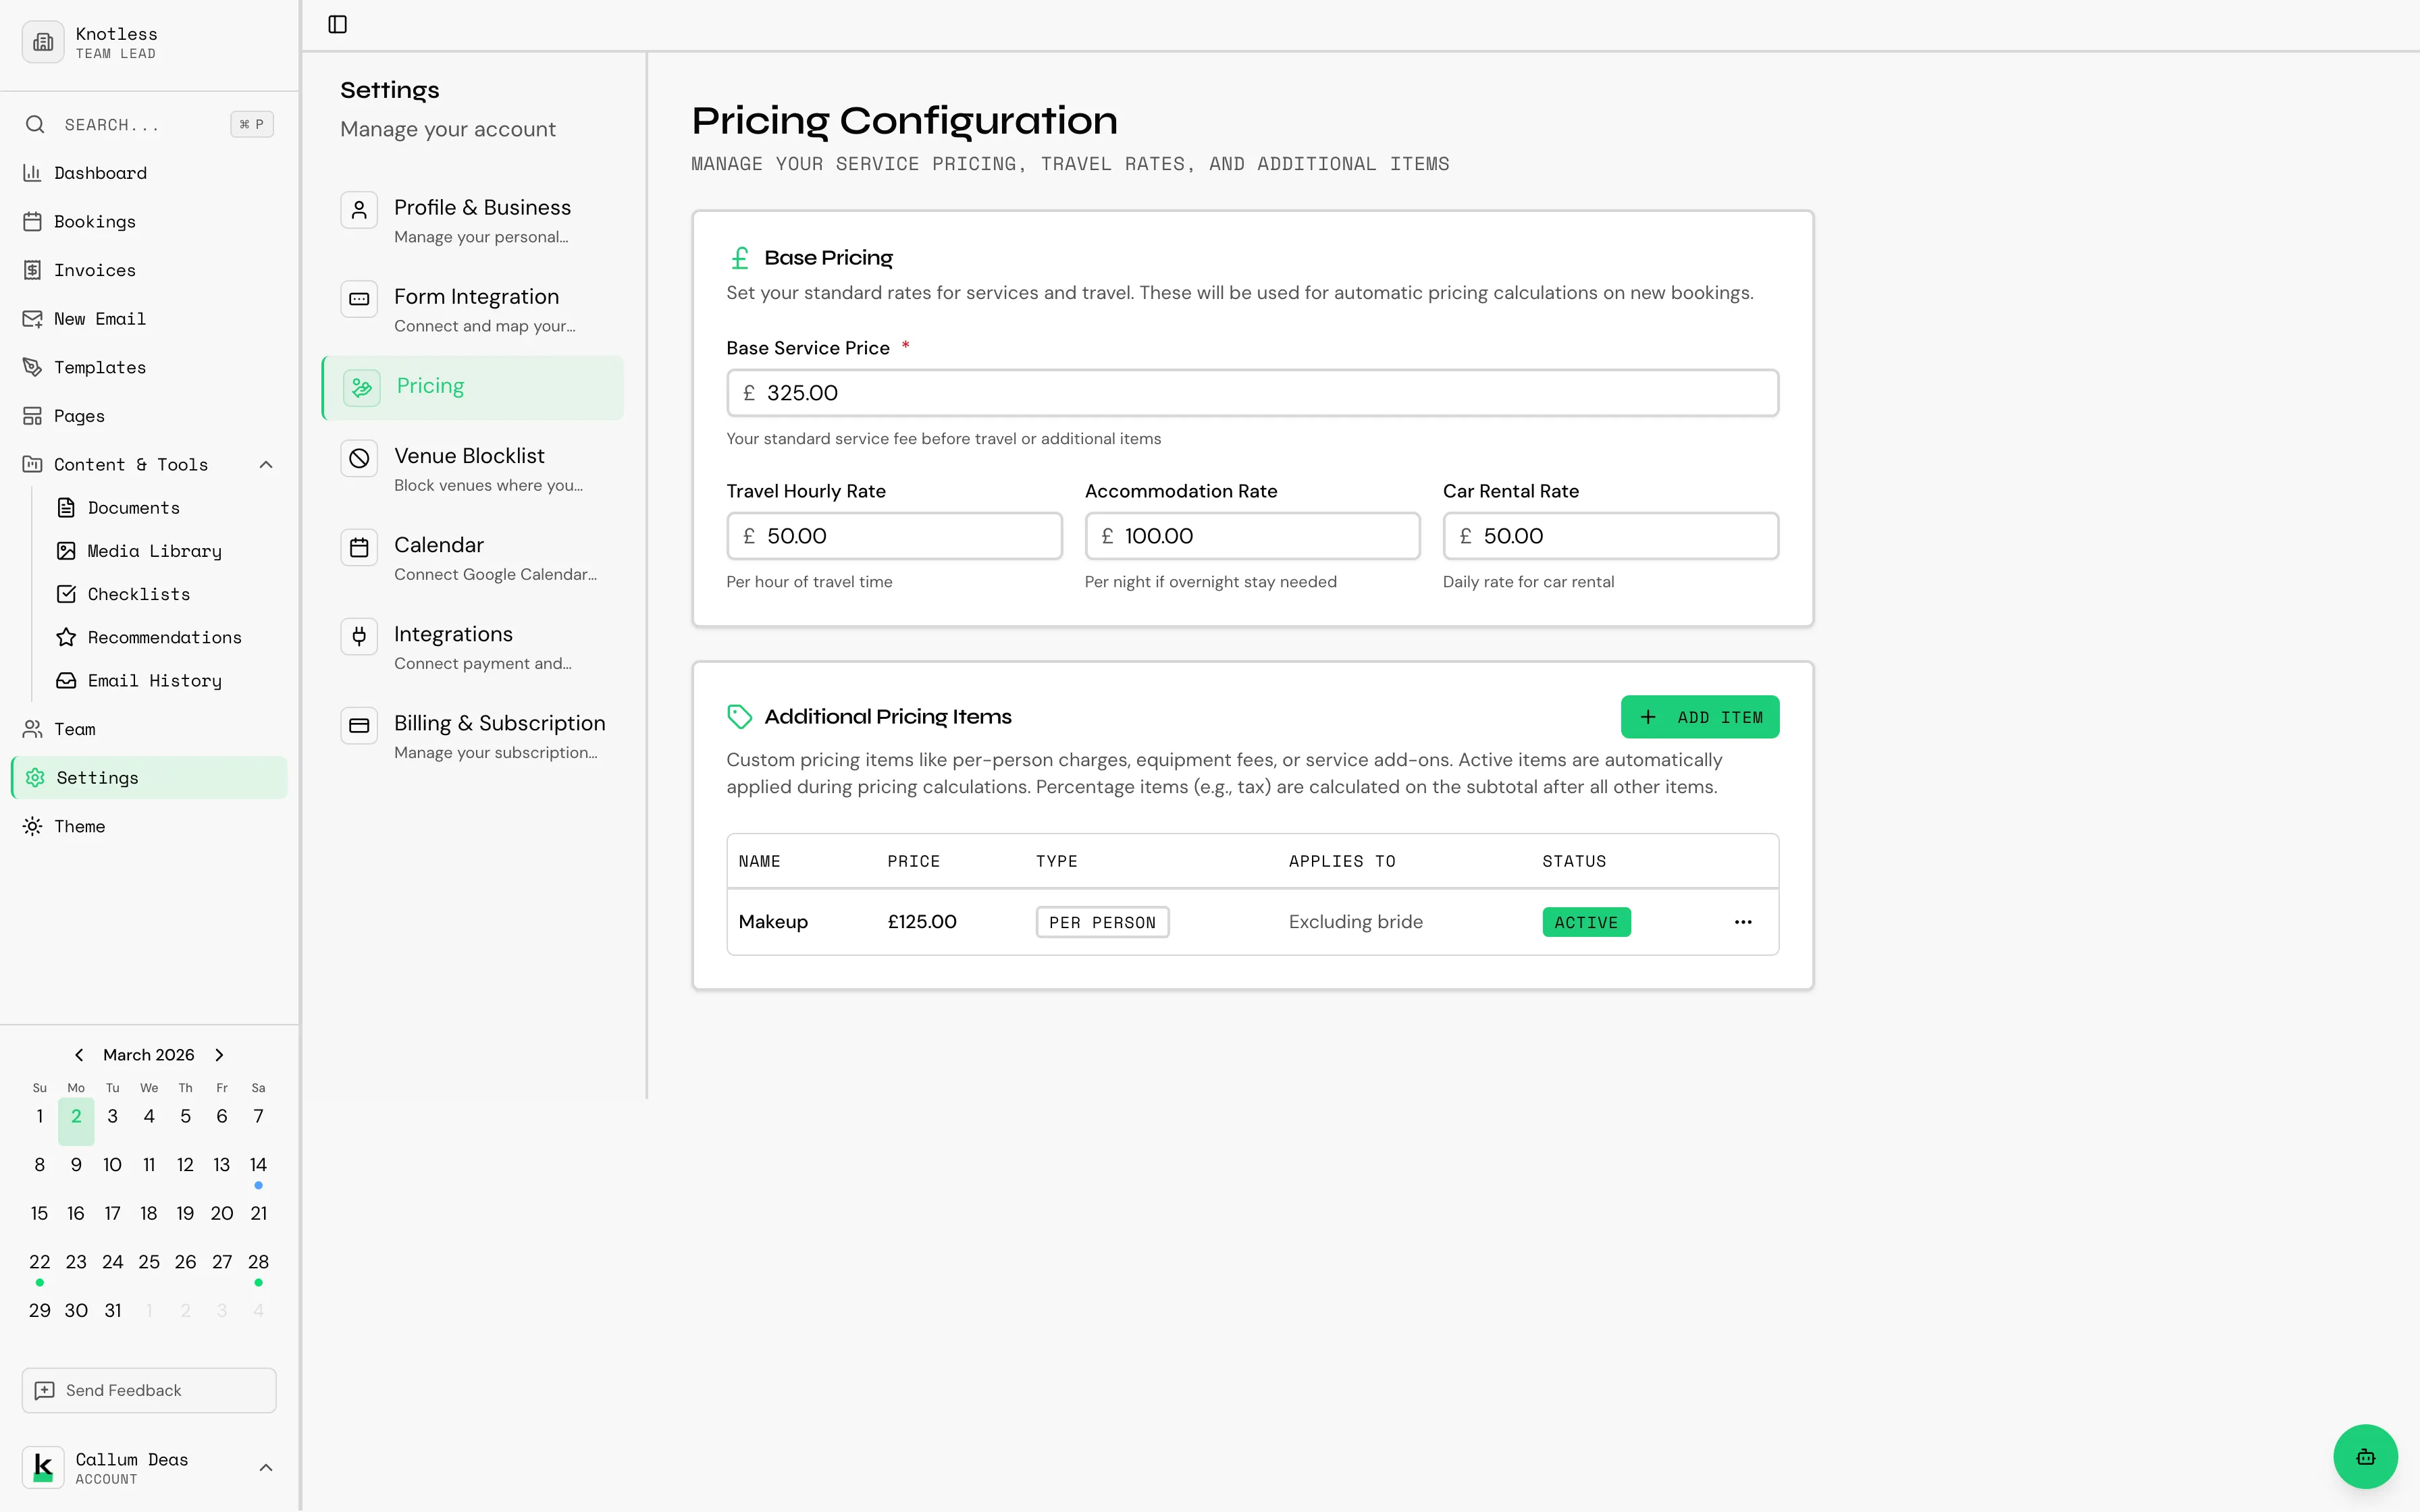
Task: Select March 22 in the mini calendar
Action: pos(39,1262)
